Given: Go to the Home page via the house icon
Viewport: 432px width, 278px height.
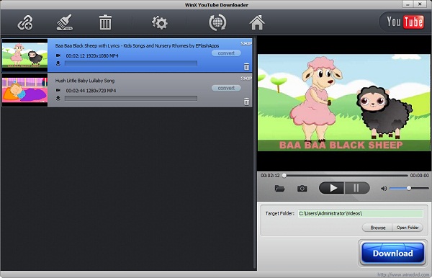Looking at the screenshot, I should (x=257, y=22).
